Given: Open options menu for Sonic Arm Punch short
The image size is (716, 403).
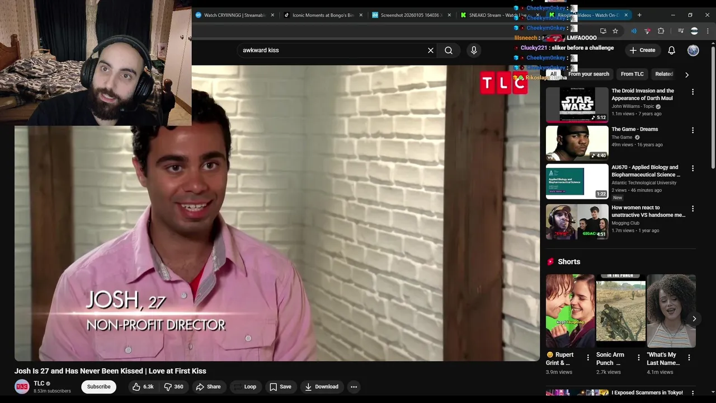Looking at the screenshot, I should [x=639, y=357].
